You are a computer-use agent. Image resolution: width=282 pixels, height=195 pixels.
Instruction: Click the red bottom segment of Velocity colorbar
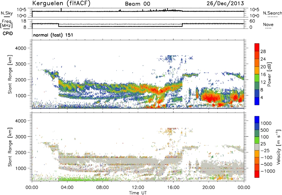click(257, 174)
